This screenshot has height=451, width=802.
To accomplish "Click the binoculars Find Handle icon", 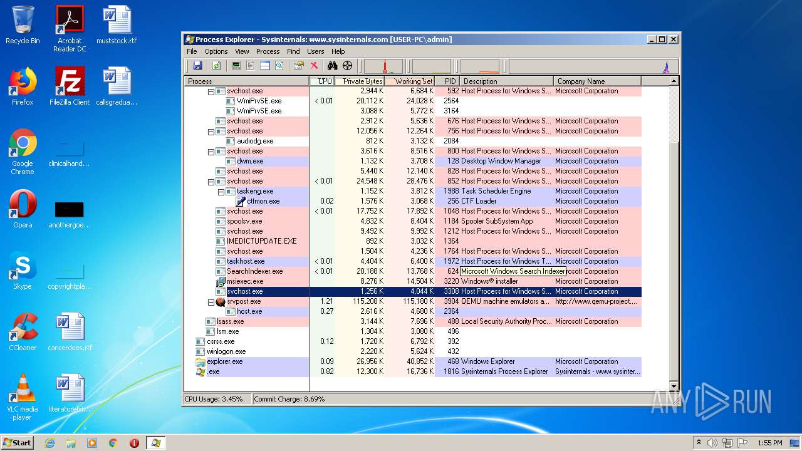I will 333,66.
